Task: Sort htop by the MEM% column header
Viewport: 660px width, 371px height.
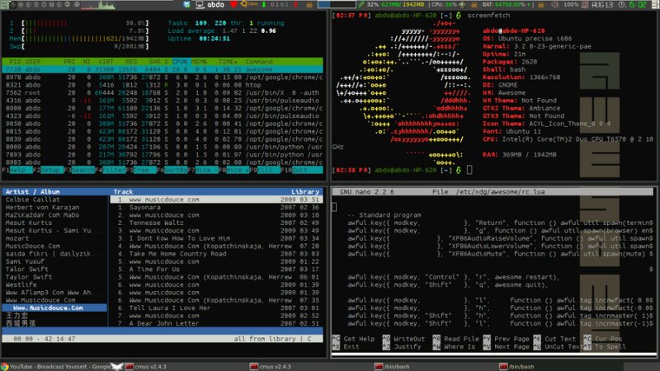Action: (199, 61)
